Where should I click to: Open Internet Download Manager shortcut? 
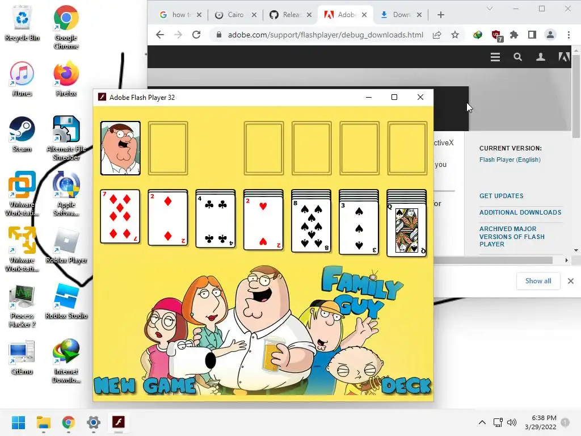pyautogui.click(x=66, y=360)
